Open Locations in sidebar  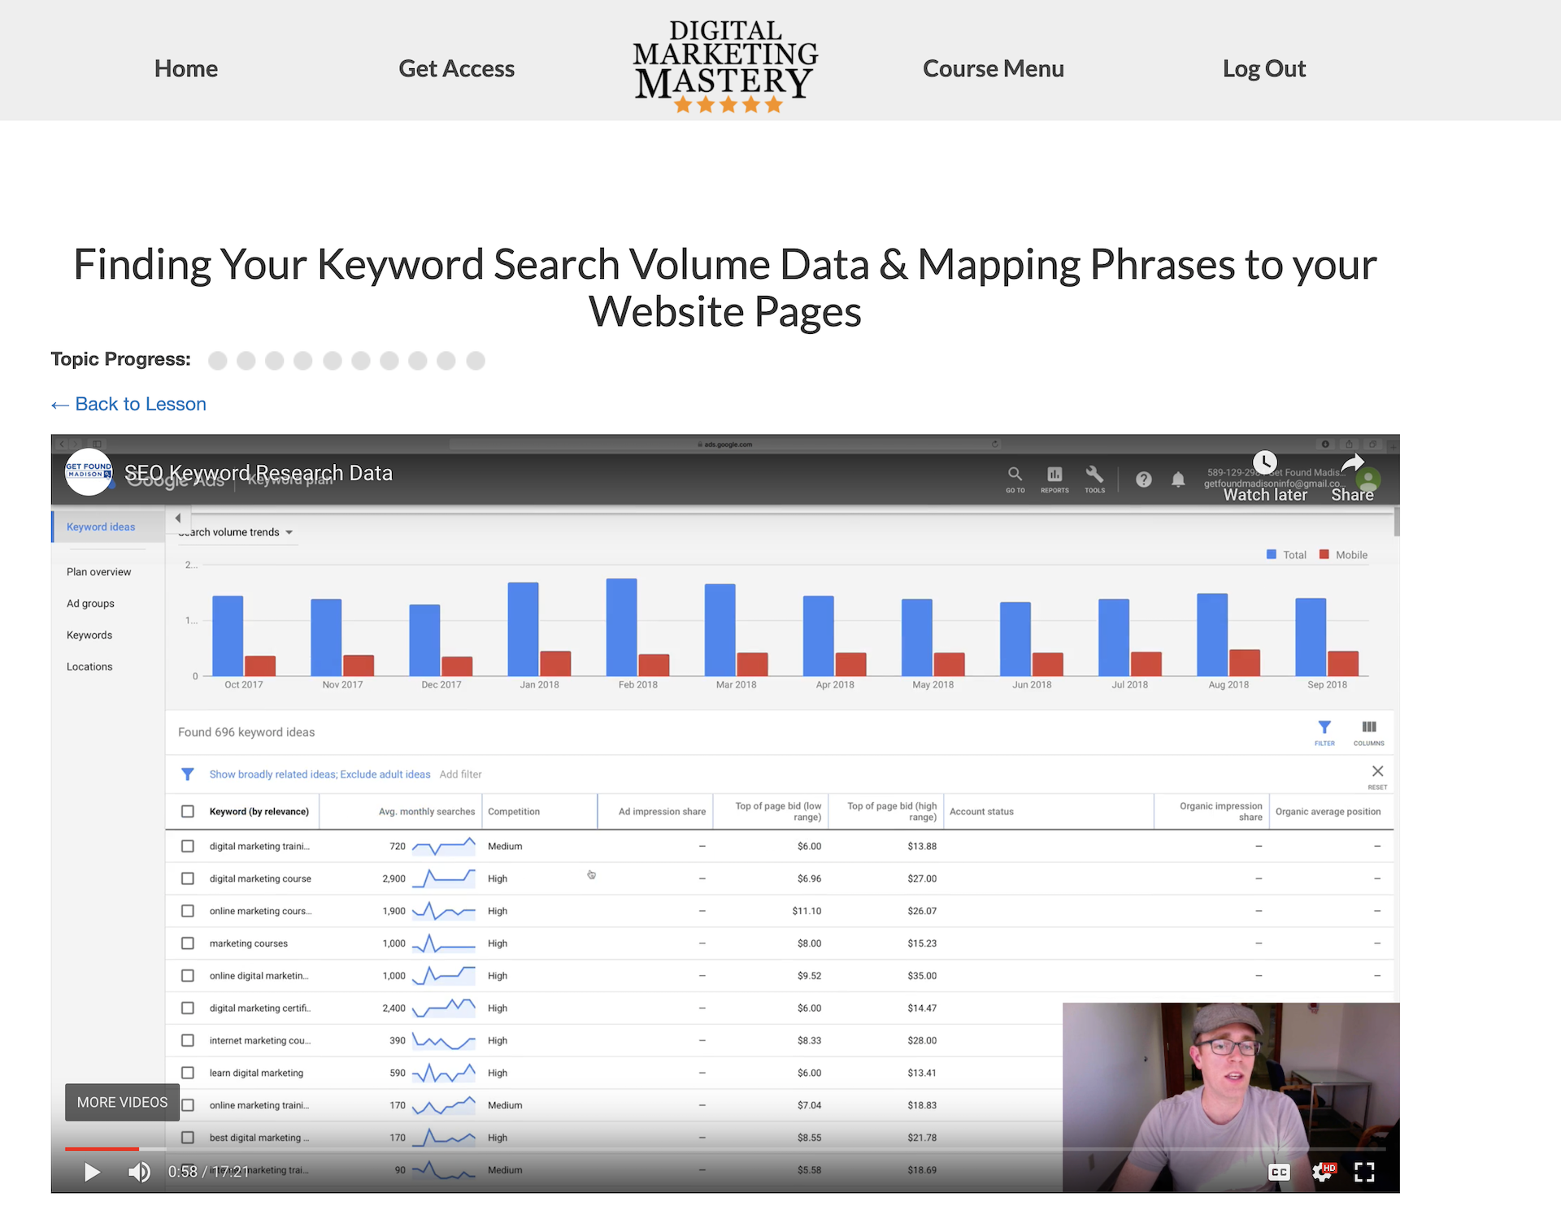click(x=89, y=667)
